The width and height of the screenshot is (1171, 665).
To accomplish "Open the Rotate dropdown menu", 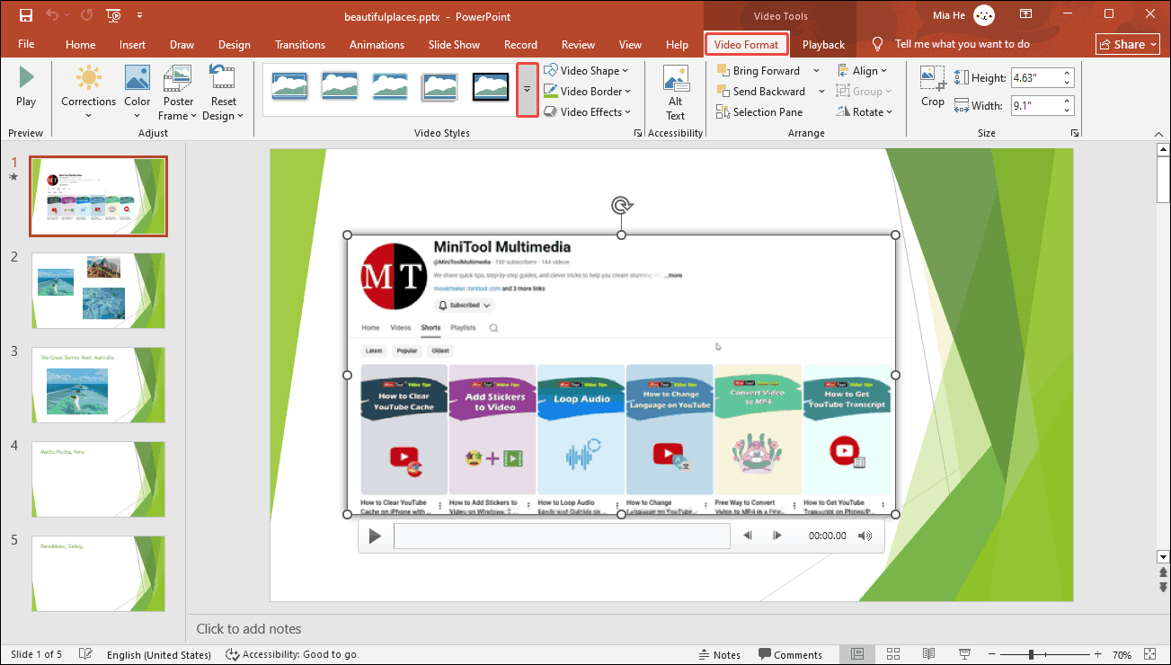I will tap(865, 111).
